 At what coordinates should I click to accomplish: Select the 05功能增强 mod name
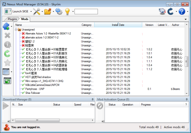46,69
